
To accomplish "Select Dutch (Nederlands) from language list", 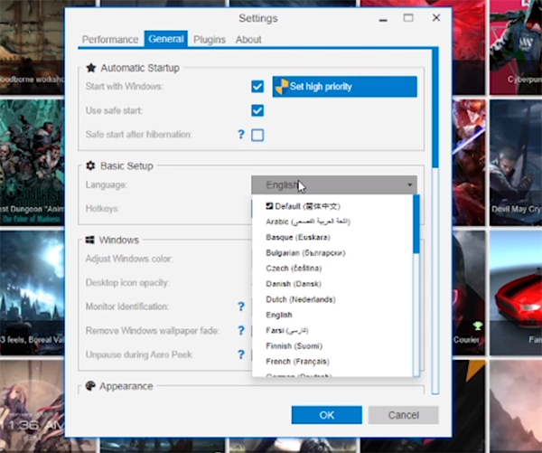I will [x=300, y=299].
